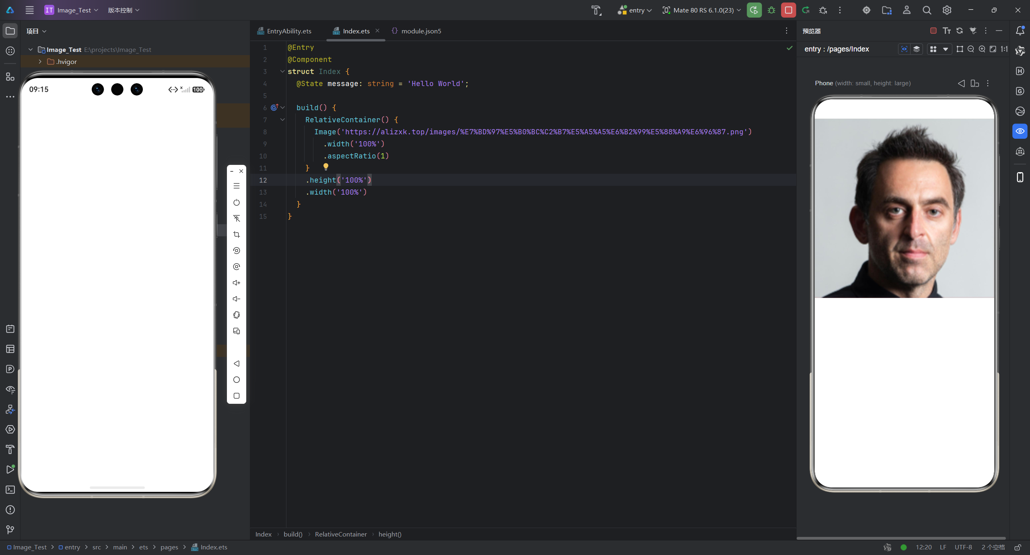The height and width of the screenshot is (555, 1030).
Task: Open the entry run configuration dropdown
Action: point(634,10)
